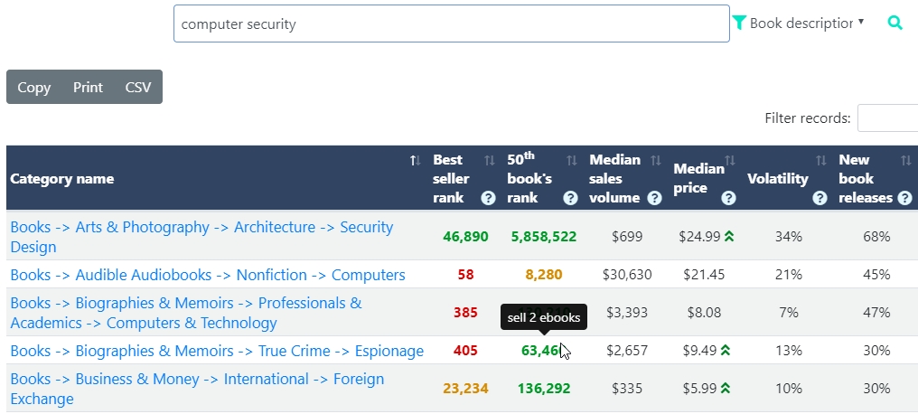Click the computer security search field
The height and width of the screenshot is (414, 918).
pos(451,24)
